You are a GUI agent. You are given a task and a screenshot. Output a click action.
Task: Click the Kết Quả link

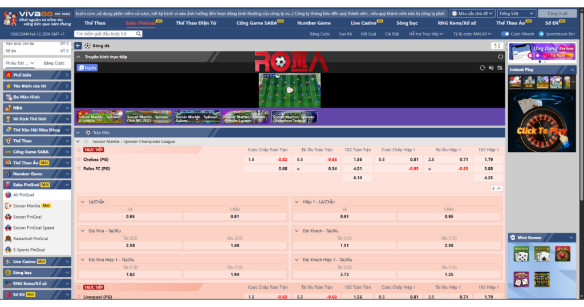368,34
